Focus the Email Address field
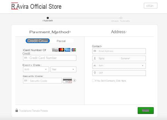Viewport: 167px width, 120px height. (119, 51)
